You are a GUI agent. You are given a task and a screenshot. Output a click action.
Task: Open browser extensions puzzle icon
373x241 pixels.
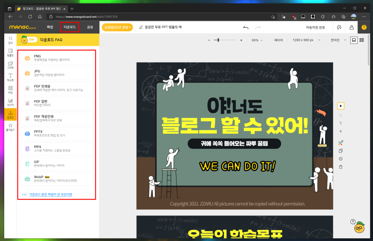(x=323, y=17)
